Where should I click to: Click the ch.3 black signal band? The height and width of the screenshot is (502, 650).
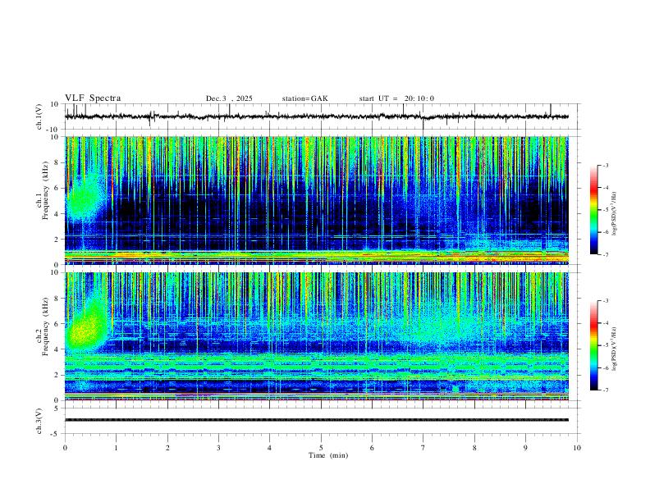pos(316,420)
